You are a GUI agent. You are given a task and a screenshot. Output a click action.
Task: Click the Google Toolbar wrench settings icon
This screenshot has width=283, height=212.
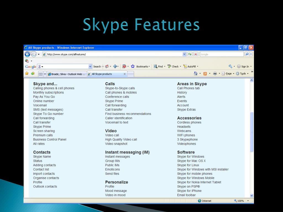tap(230, 66)
